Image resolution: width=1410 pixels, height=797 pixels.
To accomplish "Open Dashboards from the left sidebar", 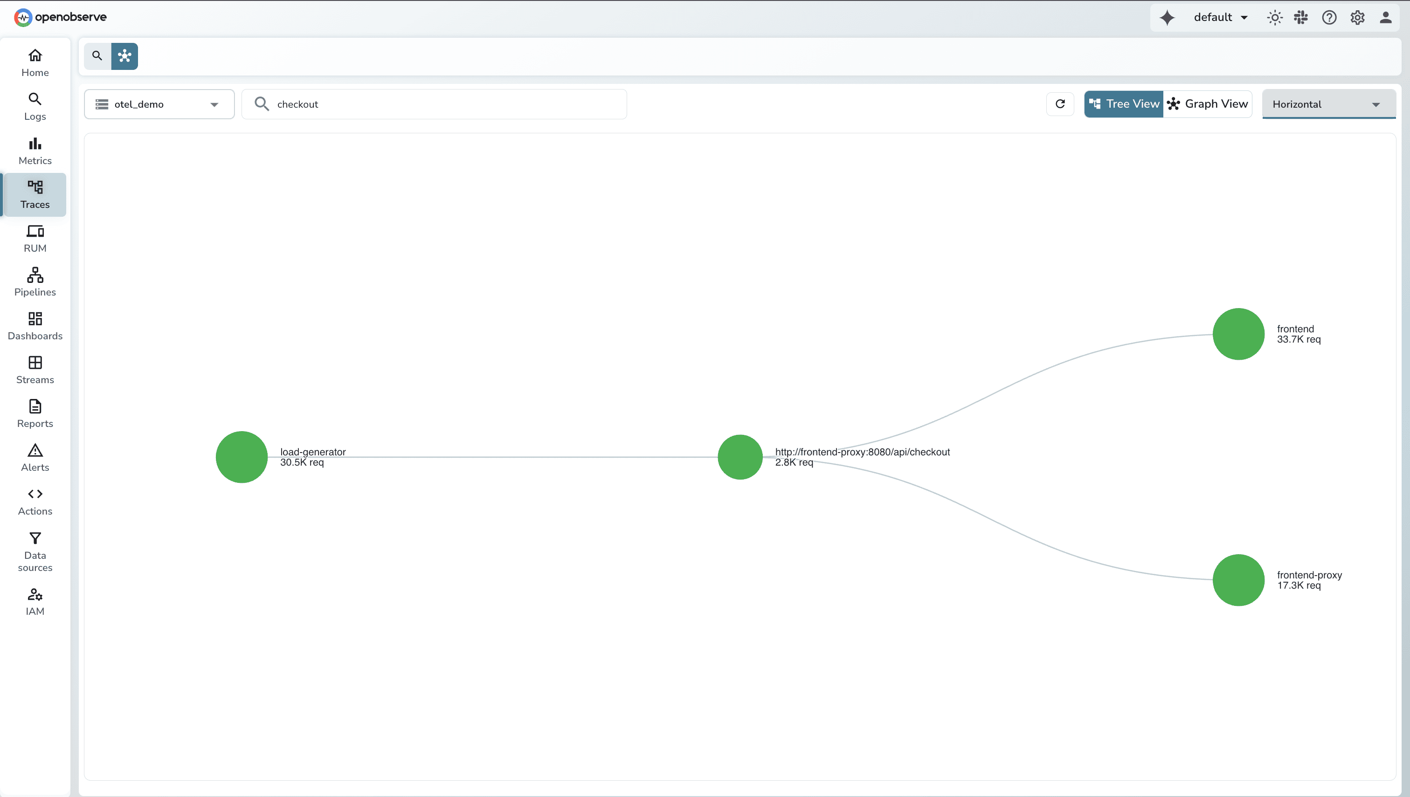I will (x=35, y=325).
